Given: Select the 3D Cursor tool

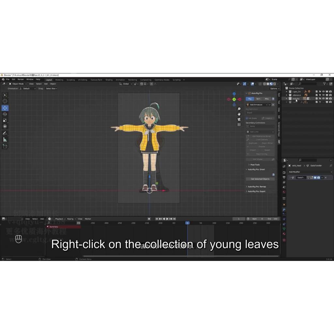Looking at the screenshot, I should [5, 101].
